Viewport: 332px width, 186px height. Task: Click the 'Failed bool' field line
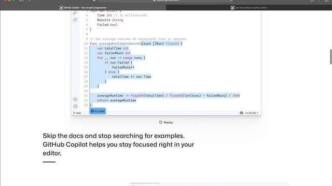pyautogui.click(x=107, y=25)
